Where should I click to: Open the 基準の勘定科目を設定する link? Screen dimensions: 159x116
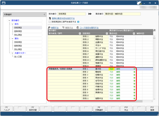coord(63,19)
